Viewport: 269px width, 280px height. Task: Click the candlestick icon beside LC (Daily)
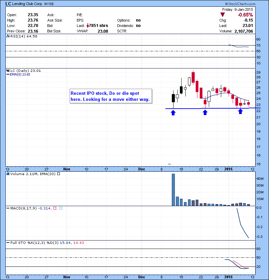coord(8,71)
